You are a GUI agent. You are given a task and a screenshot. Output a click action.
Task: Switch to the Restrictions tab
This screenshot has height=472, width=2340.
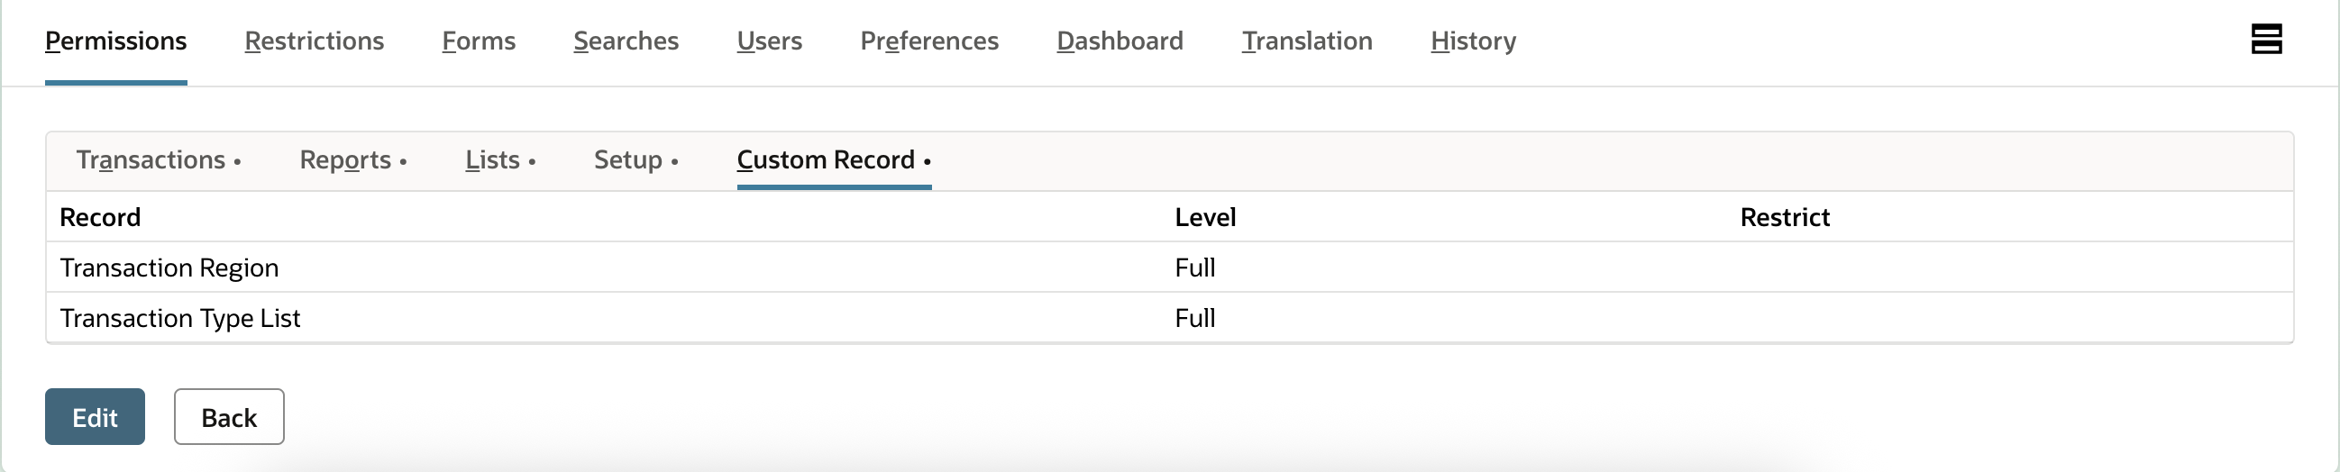click(x=315, y=41)
